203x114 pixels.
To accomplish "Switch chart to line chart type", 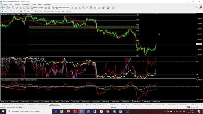I will point(80,8).
